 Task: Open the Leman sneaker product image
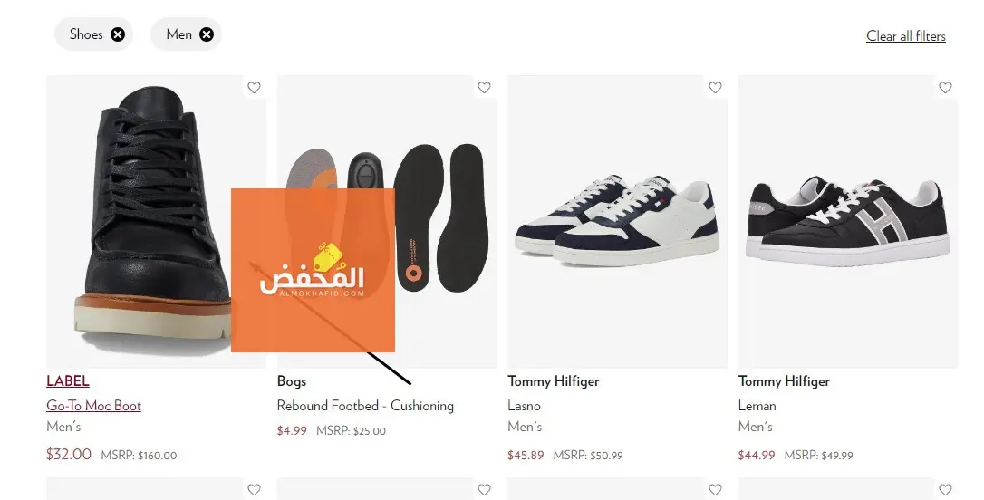tap(847, 222)
